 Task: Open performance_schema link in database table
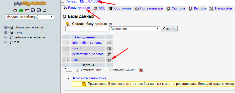tap(88, 54)
